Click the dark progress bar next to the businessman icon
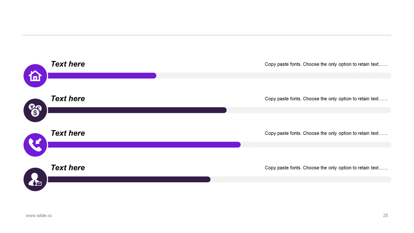 pyautogui.click(x=129, y=179)
